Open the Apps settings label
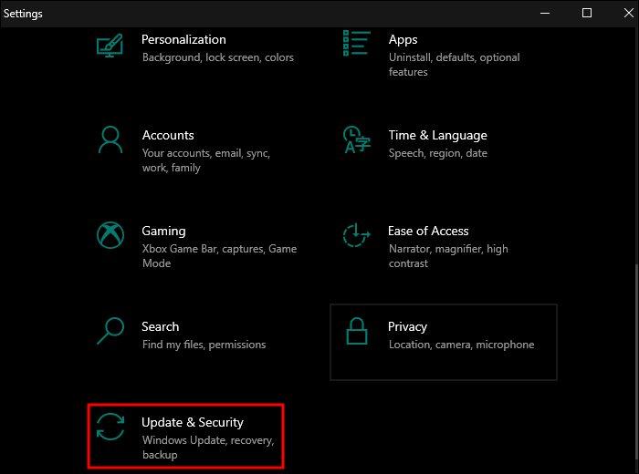639x474 pixels. coord(403,39)
